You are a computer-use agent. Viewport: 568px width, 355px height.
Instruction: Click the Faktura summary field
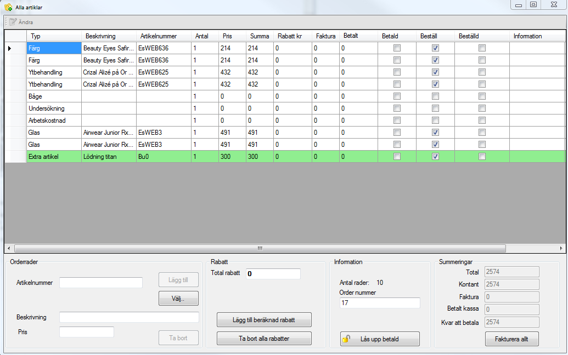pos(512,297)
